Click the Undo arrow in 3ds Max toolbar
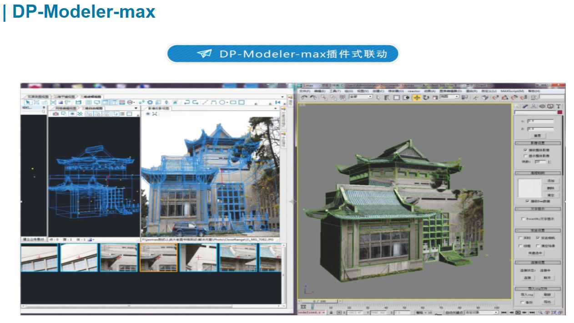 pos(304,97)
